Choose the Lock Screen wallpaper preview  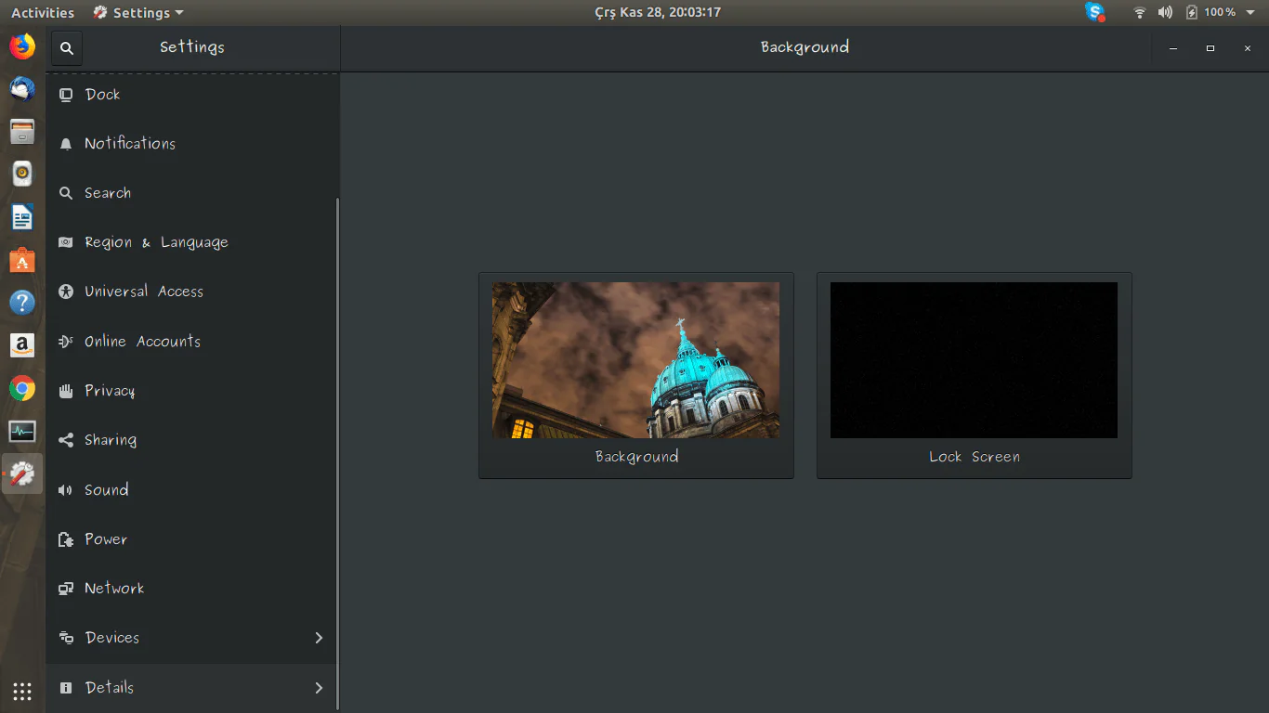pos(975,375)
